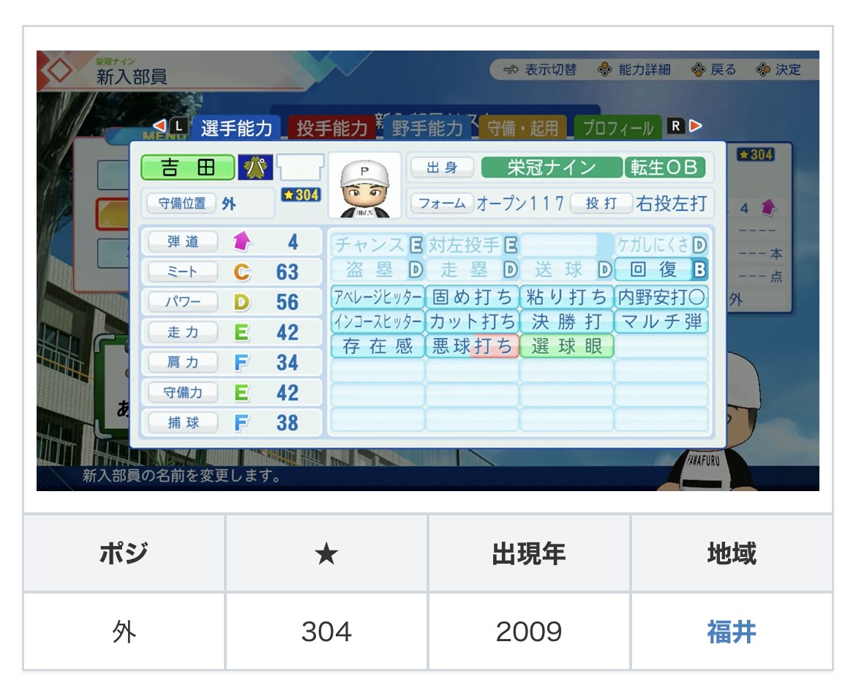The image size is (856, 699).
Task: Click the 吉田 player name field
Action: coord(188,167)
